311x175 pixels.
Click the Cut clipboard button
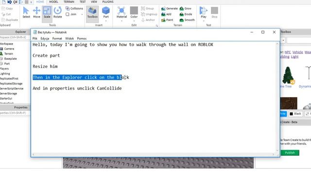(6, 14)
